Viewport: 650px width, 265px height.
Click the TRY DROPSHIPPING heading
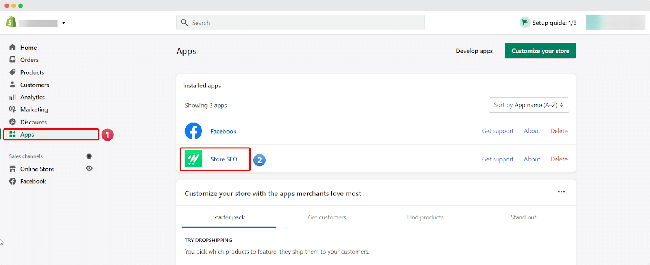pyautogui.click(x=208, y=240)
